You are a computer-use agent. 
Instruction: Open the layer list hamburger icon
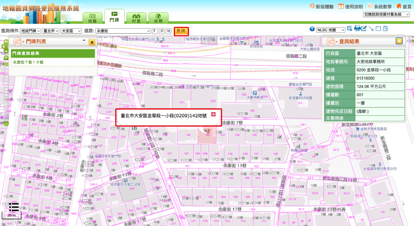coord(14,207)
